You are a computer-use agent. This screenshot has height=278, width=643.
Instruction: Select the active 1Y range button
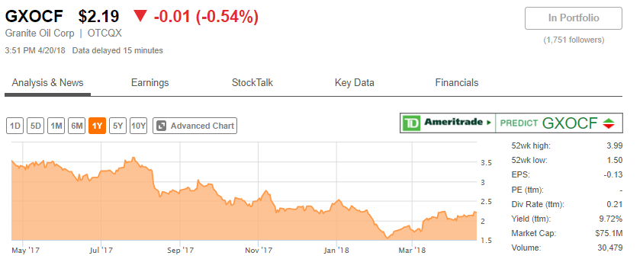tap(97, 126)
